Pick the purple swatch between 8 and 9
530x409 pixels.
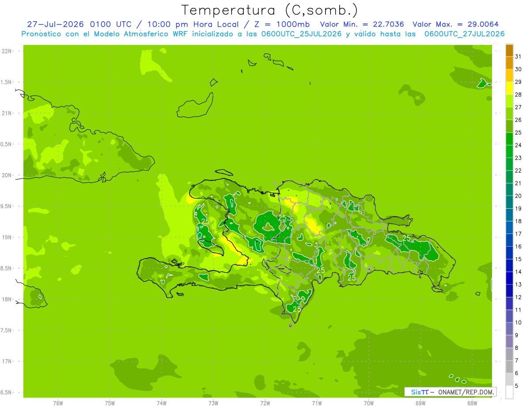coord(509,341)
